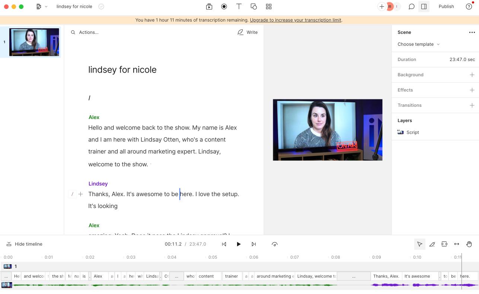
Task: Open the Shapes tool icon
Action: coord(254,6)
